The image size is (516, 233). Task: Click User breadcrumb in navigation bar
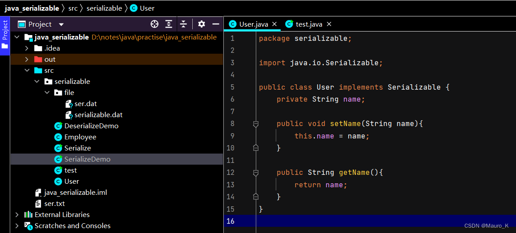tap(142, 8)
